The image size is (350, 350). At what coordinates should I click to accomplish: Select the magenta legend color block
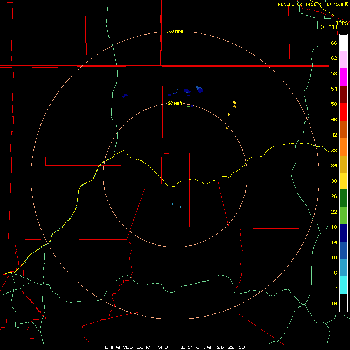click(343, 77)
